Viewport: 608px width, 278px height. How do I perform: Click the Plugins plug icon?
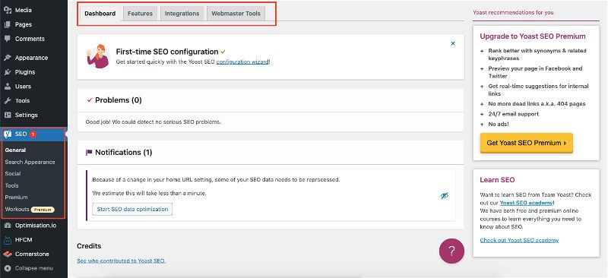[8, 72]
